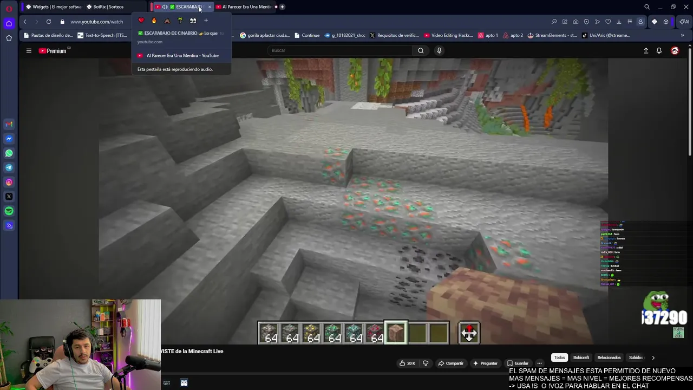The image size is (693, 390).
Task: Close the ESCARABAJO tab
Action: coord(210,7)
